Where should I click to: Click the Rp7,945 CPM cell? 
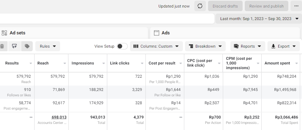(x=251, y=90)
